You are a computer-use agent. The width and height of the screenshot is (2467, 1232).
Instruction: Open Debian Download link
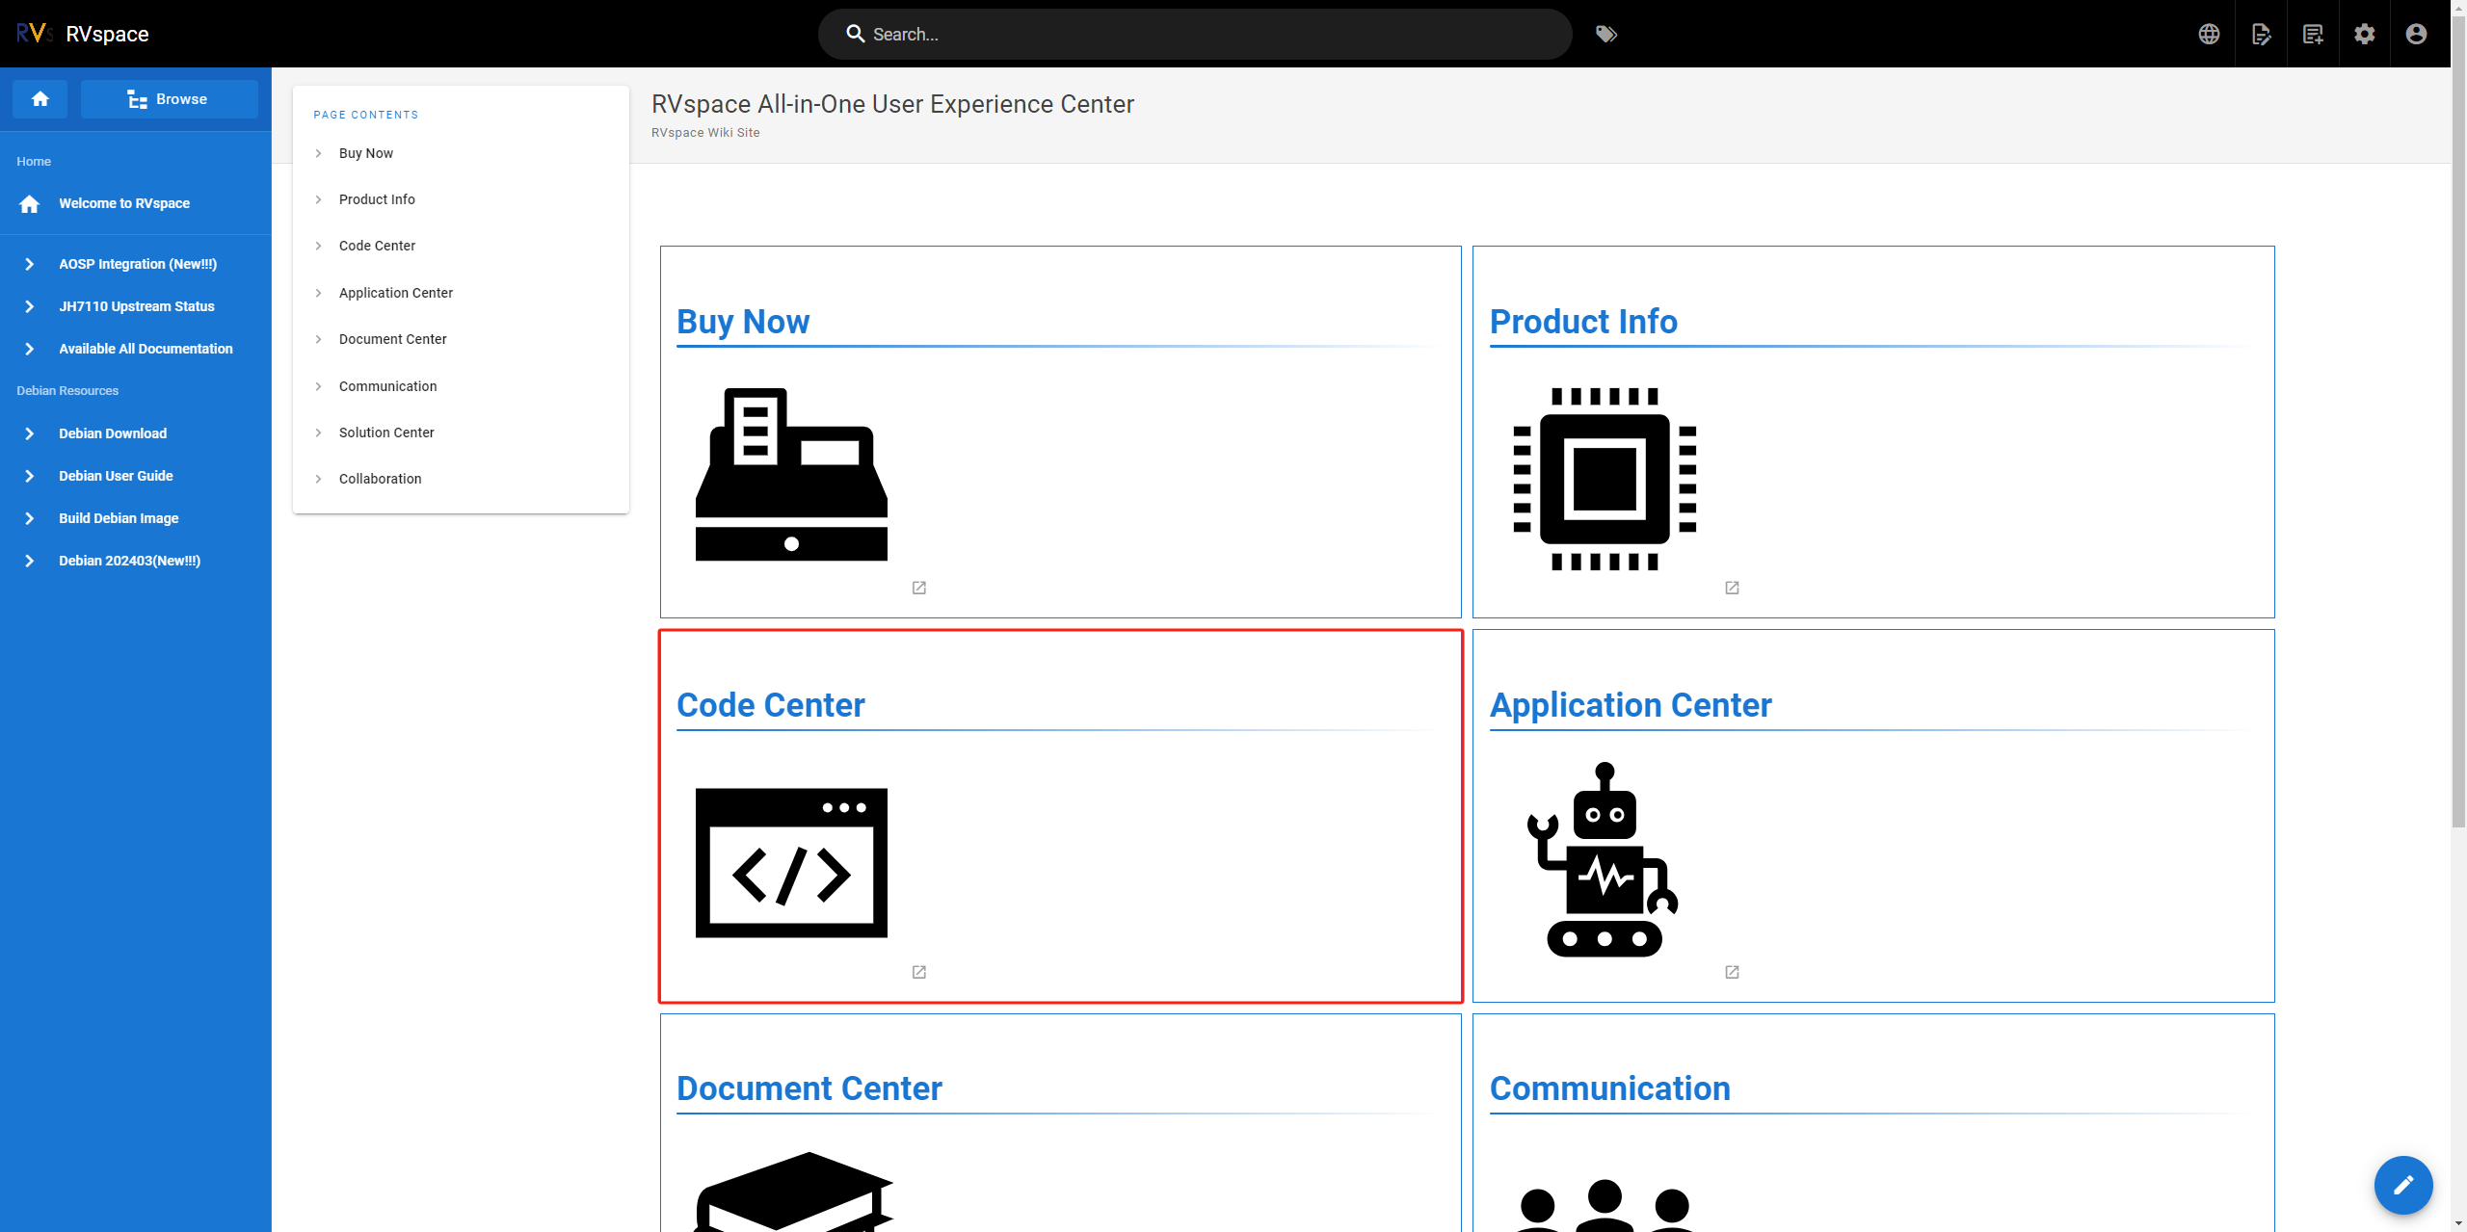coord(113,433)
